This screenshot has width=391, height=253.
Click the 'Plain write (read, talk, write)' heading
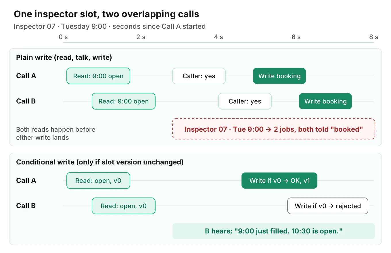64,57
